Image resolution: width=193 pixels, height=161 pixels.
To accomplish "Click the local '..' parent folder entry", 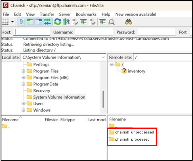I will (6, 127).
